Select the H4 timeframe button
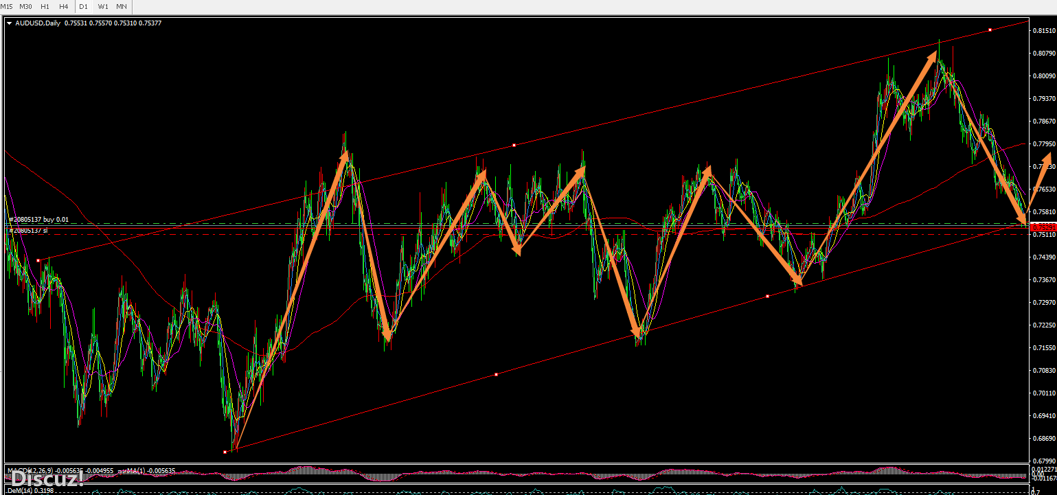The width and height of the screenshot is (1057, 495). tap(64, 6)
